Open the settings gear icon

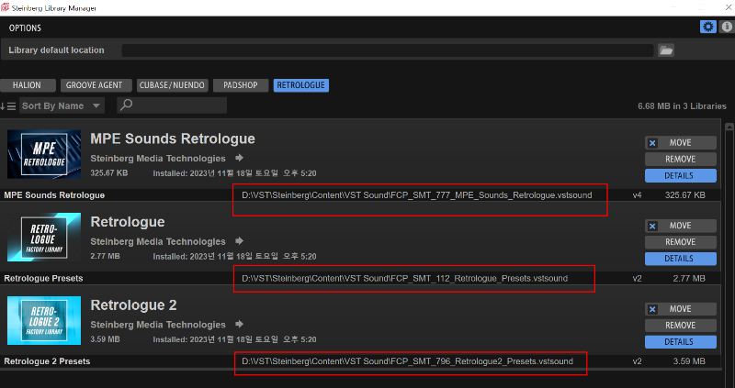(x=707, y=27)
